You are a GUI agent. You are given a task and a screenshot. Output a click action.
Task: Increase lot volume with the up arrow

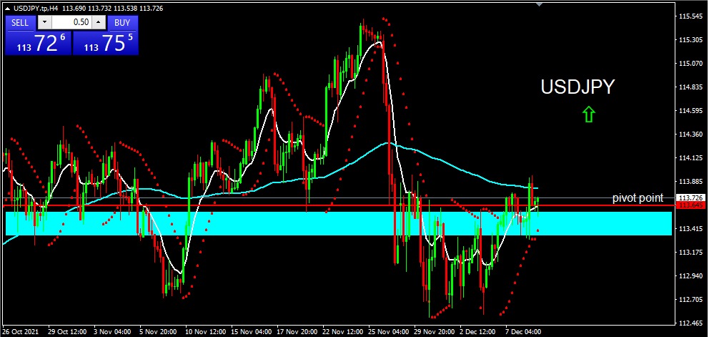(99, 23)
